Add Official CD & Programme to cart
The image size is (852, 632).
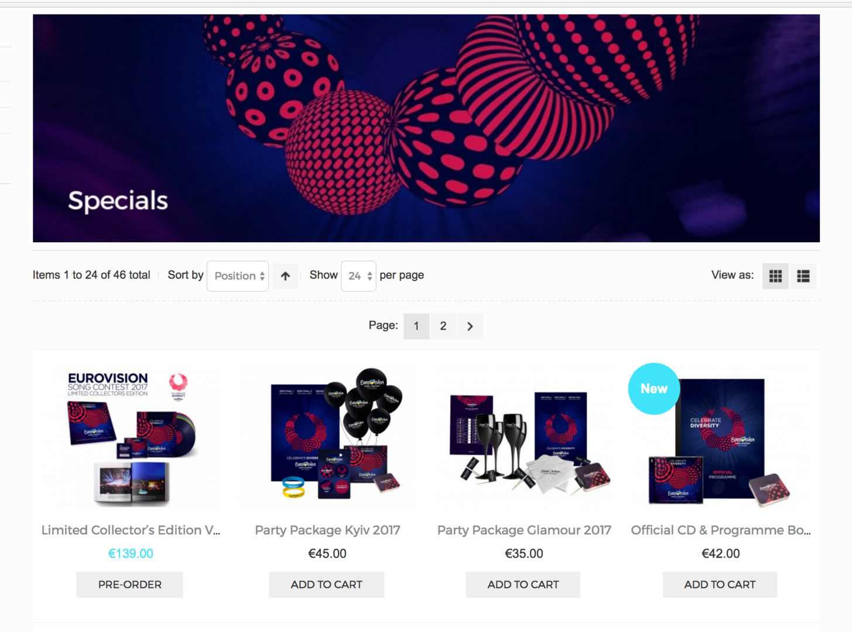coord(720,585)
